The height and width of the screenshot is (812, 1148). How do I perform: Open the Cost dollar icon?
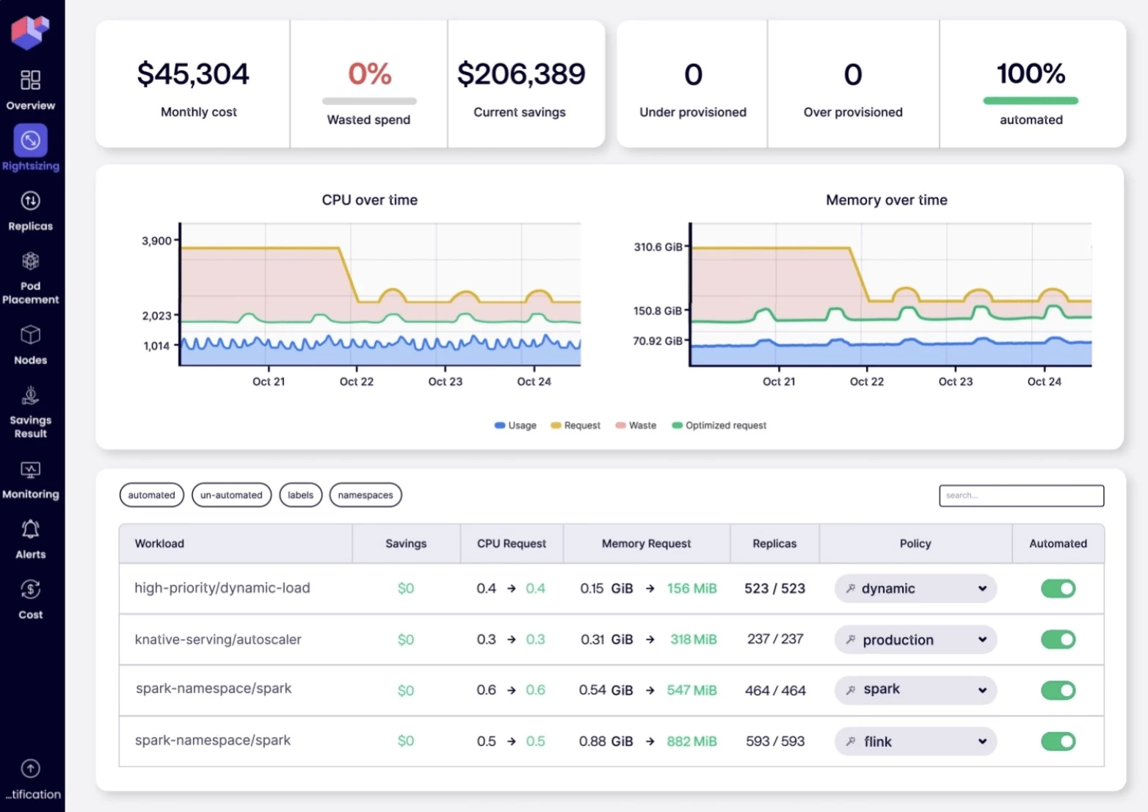coord(30,590)
